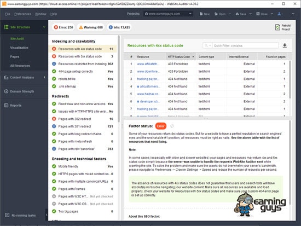301x226 pixels.
Task: Open the www.downfore... resource link
Action: click(x=148, y=72)
